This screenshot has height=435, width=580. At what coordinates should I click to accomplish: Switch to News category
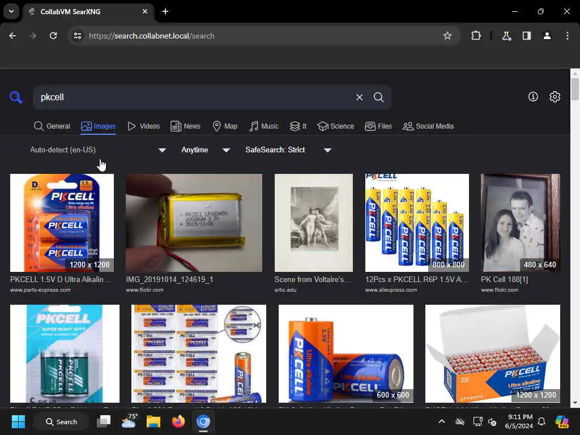185,126
